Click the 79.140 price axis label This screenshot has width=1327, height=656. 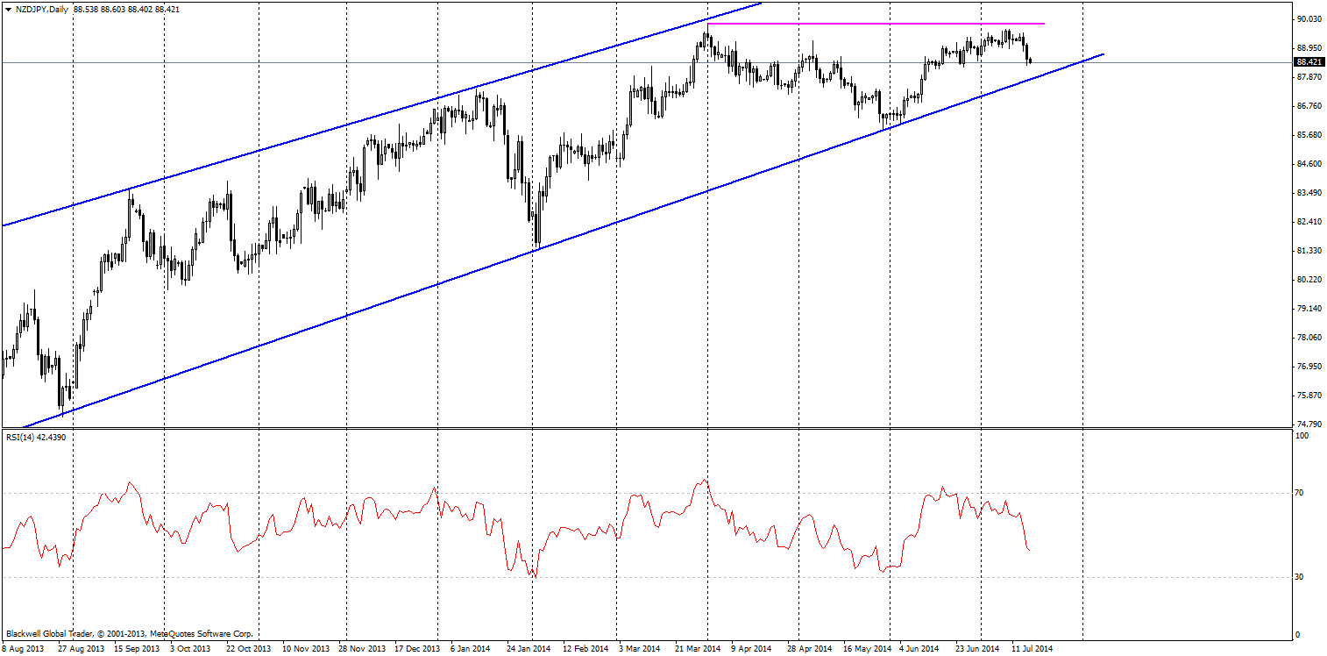coord(1309,309)
